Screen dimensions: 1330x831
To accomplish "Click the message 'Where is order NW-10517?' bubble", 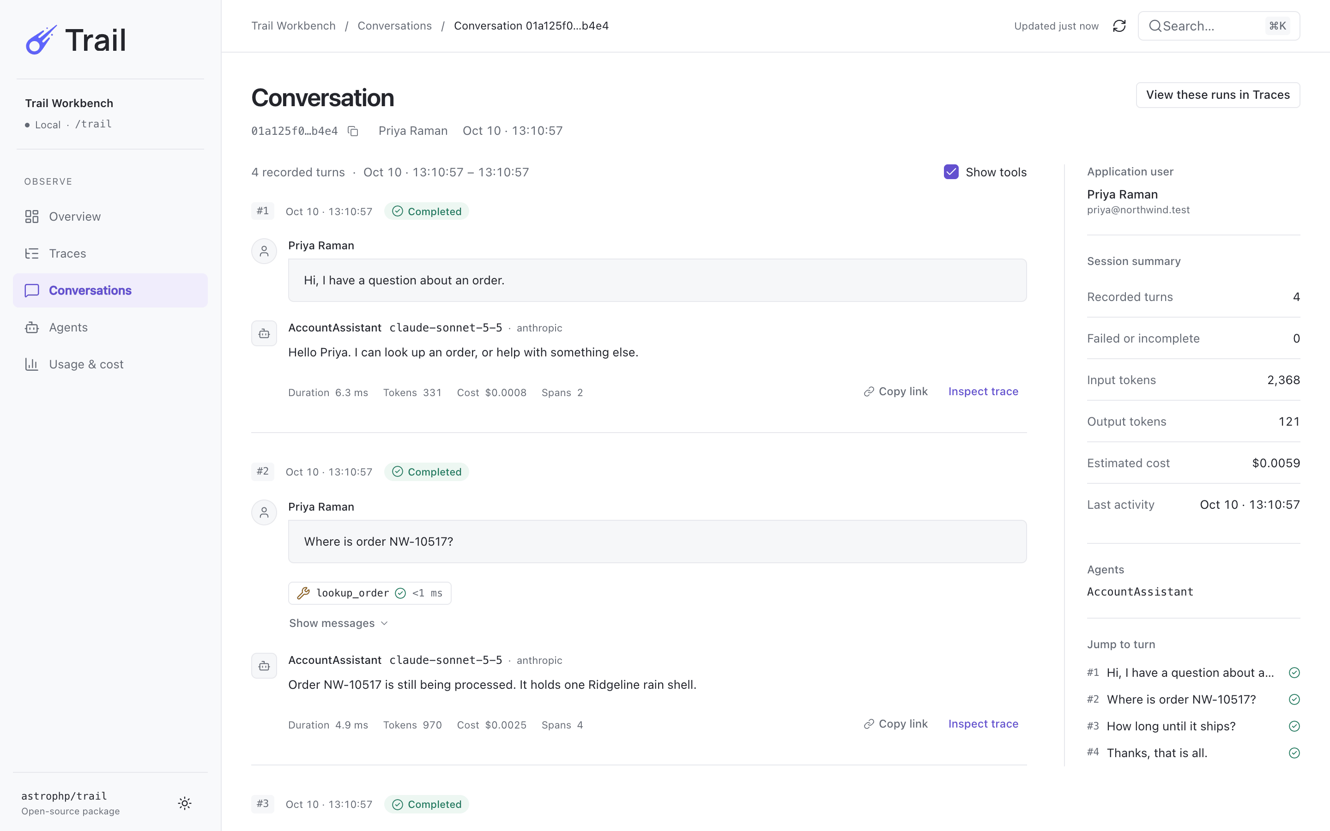I will 657,542.
